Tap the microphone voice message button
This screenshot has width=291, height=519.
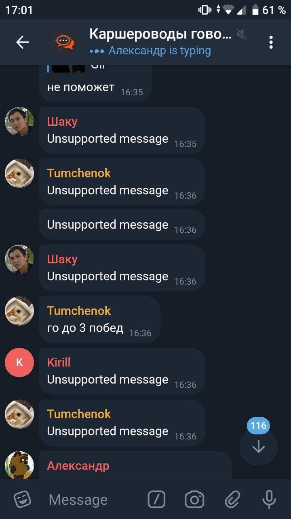tap(269, 499)
